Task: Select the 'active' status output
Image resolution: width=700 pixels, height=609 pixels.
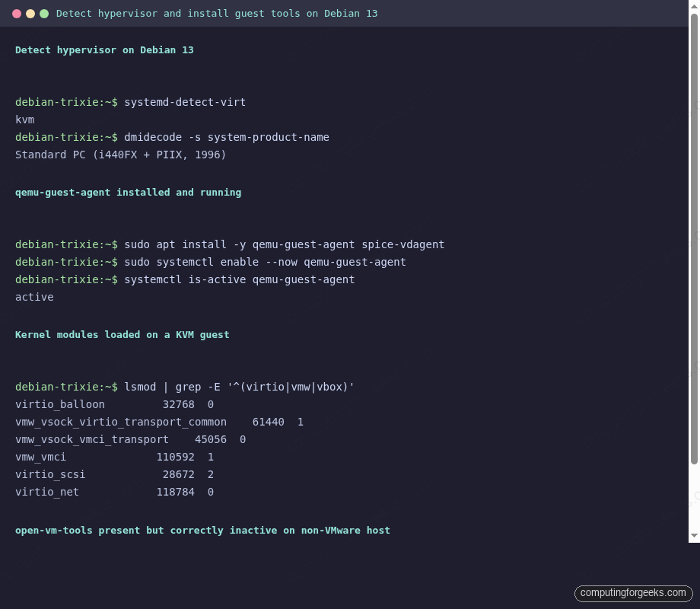Action: [34, 297]
